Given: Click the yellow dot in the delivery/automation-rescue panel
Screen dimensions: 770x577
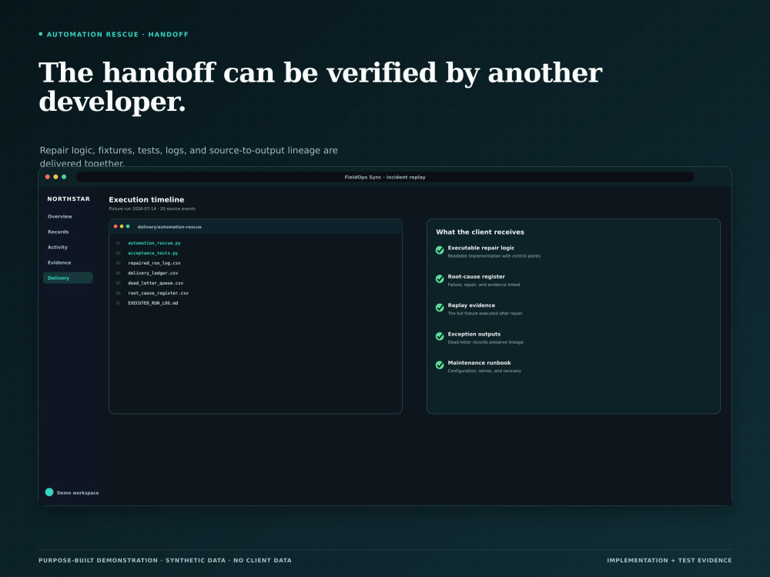Looking at the screenshot, I should pos(122,226).
